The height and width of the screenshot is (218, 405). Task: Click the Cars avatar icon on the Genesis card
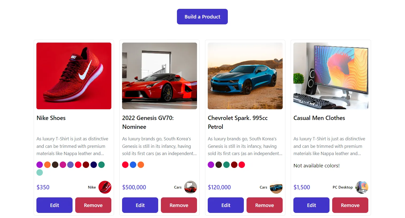coord(191,187)
